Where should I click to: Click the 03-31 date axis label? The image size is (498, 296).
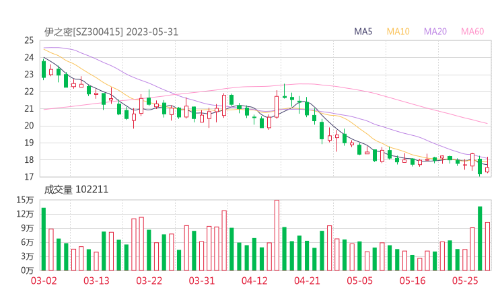(202, 281)
